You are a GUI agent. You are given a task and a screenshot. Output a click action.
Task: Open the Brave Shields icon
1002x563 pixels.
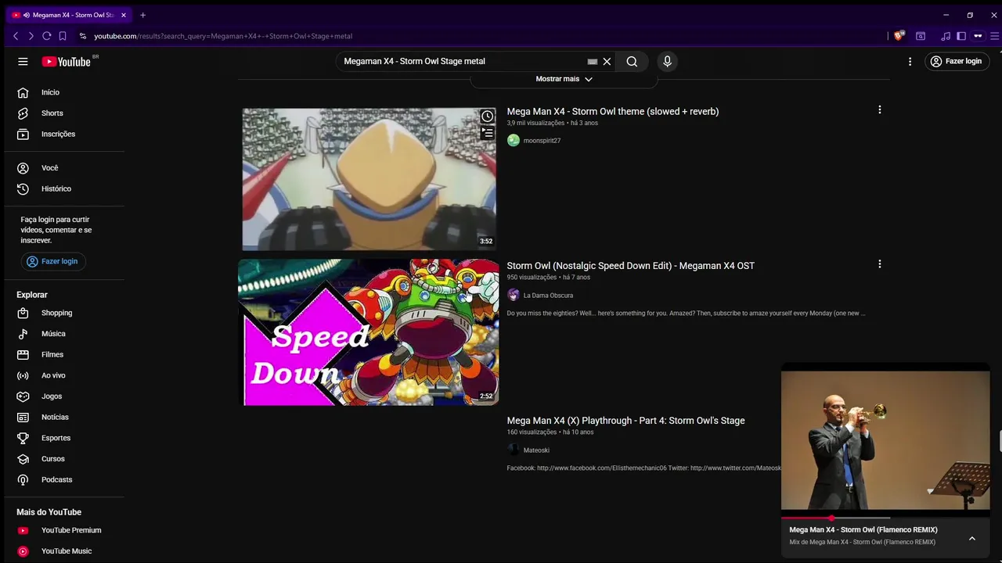coord(899,36)
